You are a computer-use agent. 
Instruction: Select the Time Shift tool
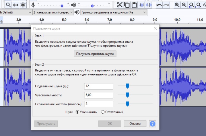pyautogui.click(x=15, y=5)
